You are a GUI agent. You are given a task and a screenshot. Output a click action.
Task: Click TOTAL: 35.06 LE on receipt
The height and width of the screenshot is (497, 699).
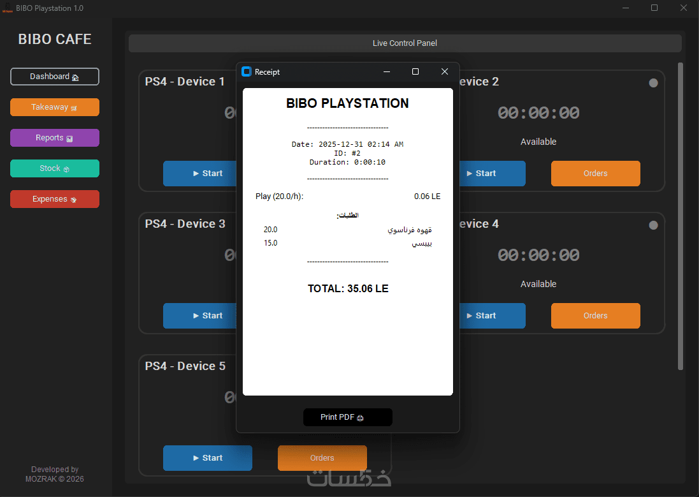(x=348, y=288)
